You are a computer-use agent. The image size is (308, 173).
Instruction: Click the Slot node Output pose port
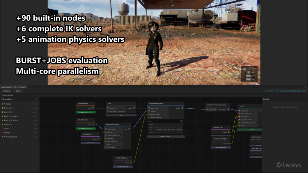pyautogui.click(x=134, y=108)
